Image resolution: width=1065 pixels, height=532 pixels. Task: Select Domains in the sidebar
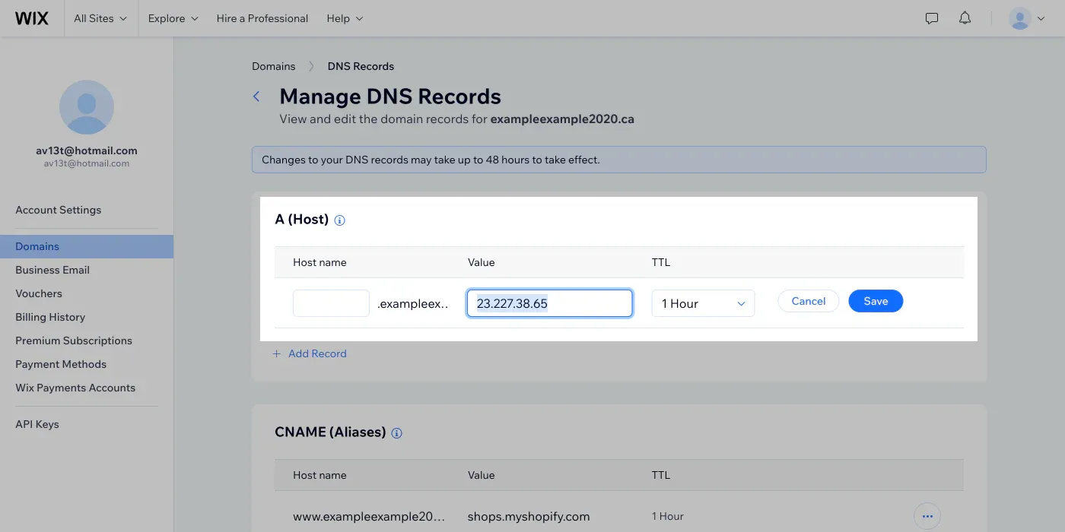(87, 246)
